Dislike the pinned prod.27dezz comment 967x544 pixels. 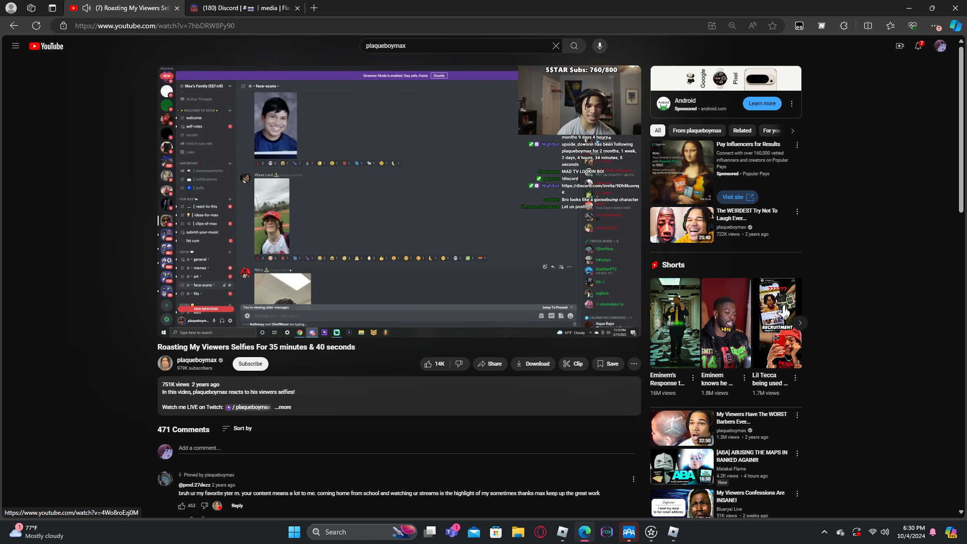click(204, 506)
